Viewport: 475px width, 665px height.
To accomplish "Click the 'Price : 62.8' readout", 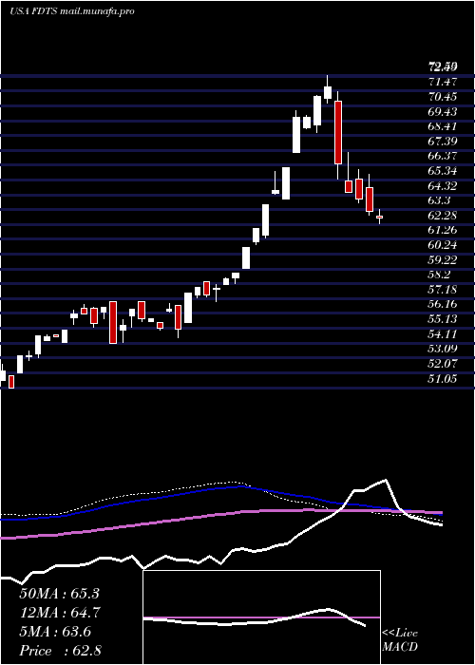I will [x=60, y=651].
